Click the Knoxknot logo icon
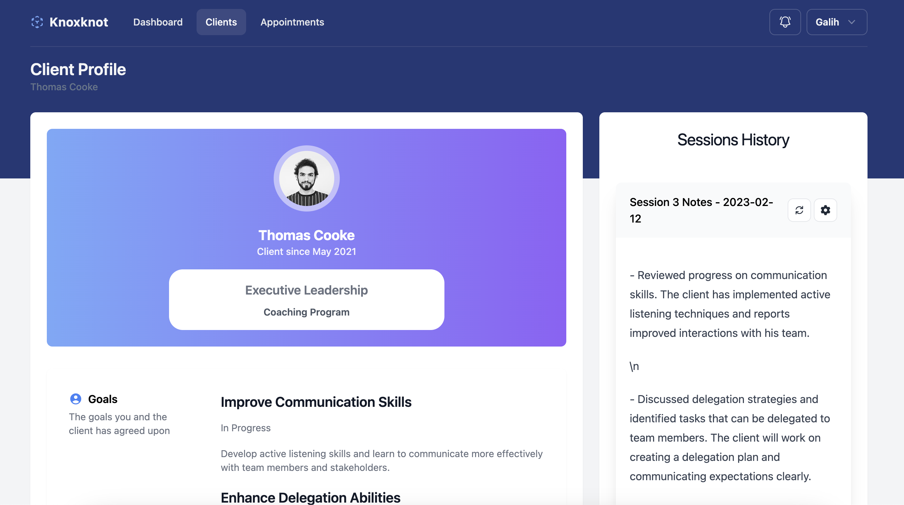904x505 pixels. [x=37, y=22]
